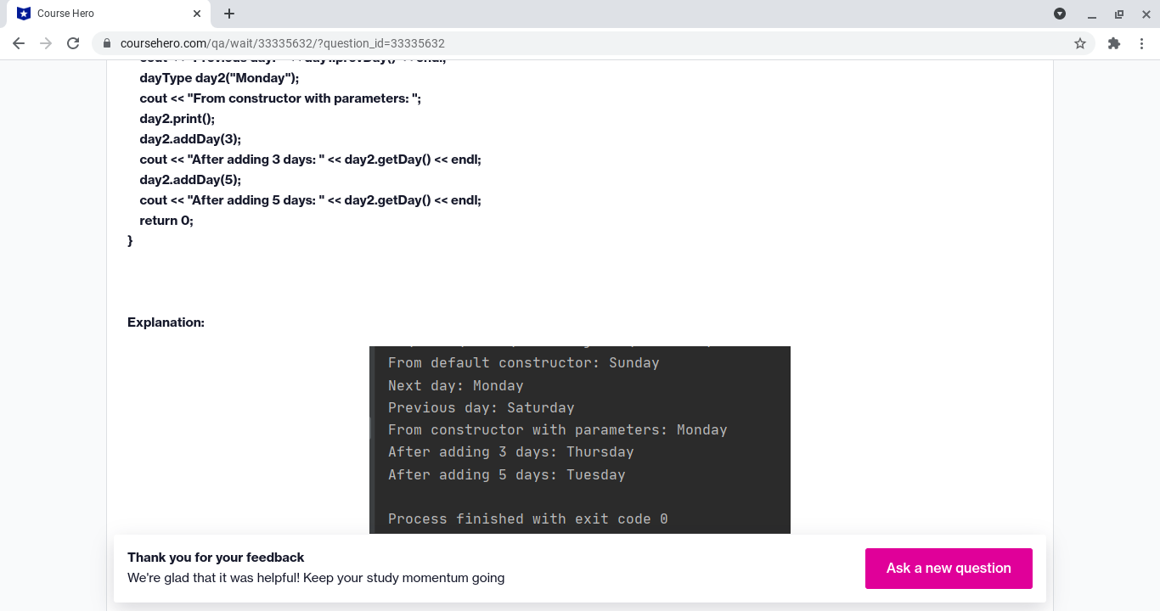The width and height of the screenshot is (1160, 611).
Task: Click the 'Explanation:' heading
Action: click(166, 322)
